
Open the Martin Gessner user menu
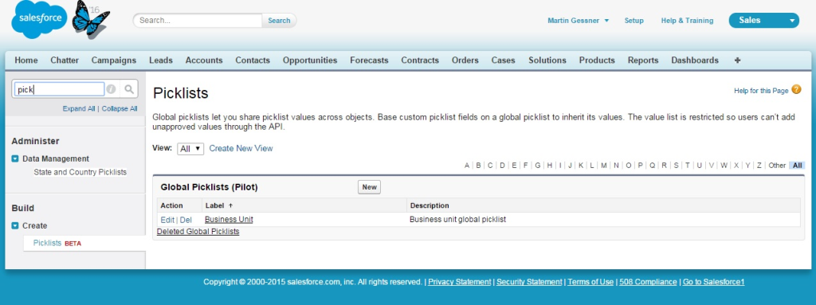pos(578,21)
